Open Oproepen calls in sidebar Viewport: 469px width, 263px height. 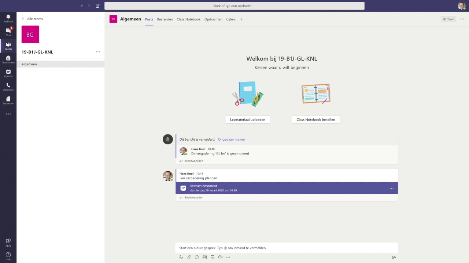(8, 87)
